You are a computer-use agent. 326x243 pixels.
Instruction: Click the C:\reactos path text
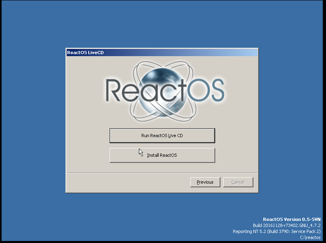pos(310,237)
